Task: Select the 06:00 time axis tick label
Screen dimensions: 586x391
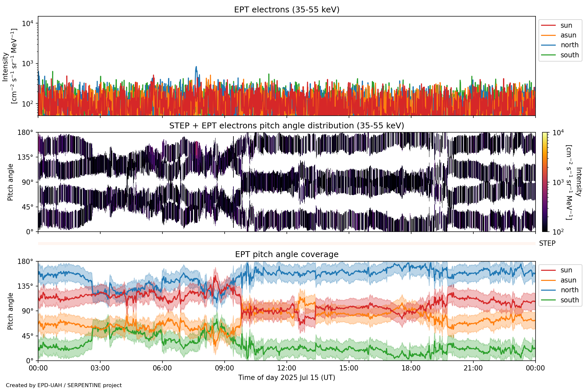Action: tap(162, 368)
